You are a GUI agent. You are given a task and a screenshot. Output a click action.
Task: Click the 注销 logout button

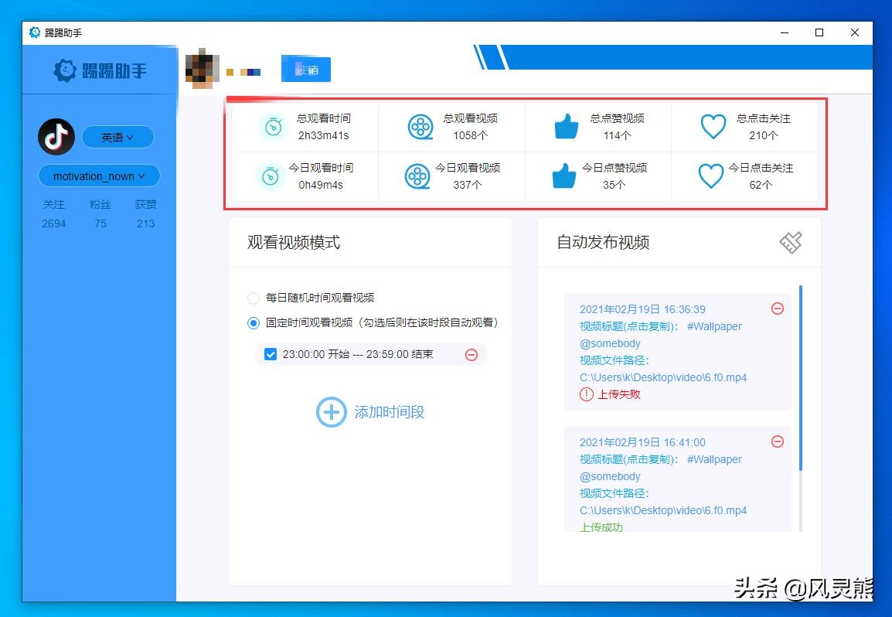tap(305, 68)
